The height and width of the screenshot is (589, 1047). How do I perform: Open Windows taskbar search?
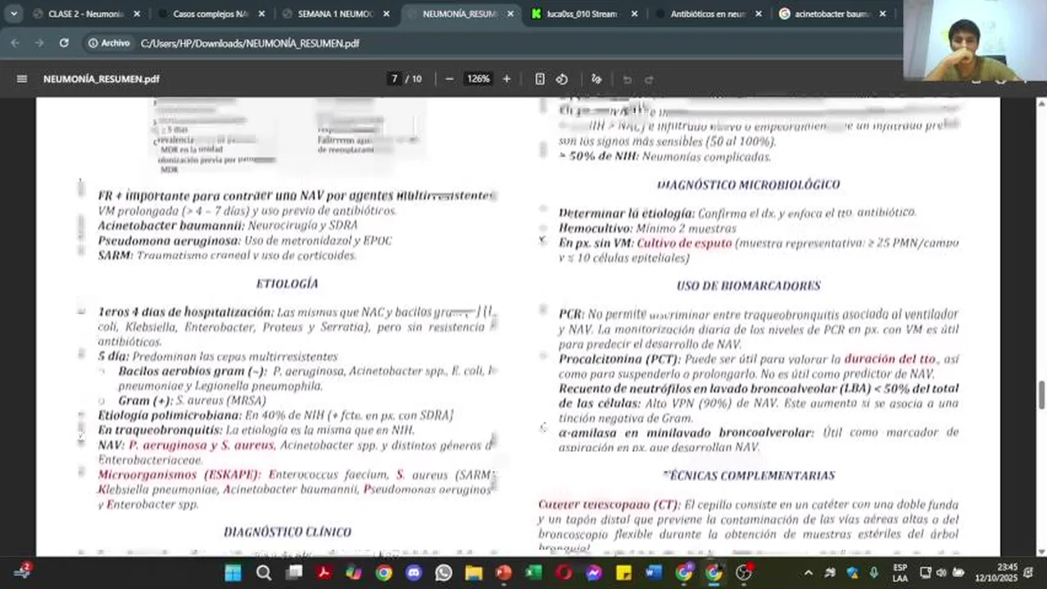point(264,573)
